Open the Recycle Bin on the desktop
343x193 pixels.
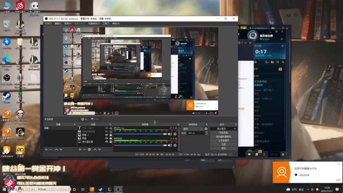tap(7, 26)
